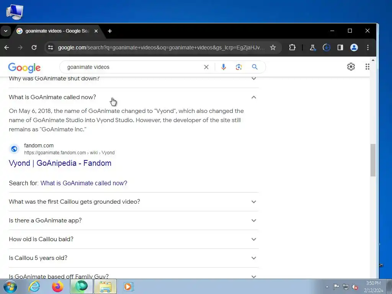Click the fandom.com site name
Screen dimensions: 392x294
(x=39, y=145)
